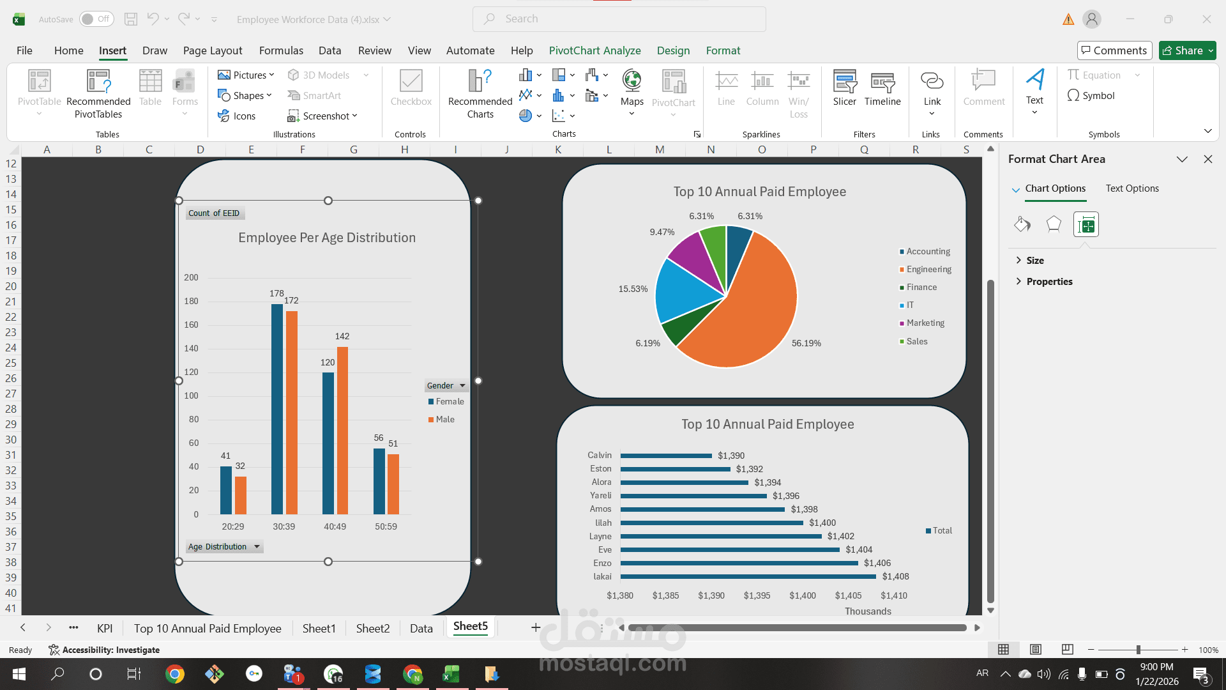Click Accessibility: Investigate status
Image resolution: width=1226 pixels, height=690 pixels.
[x=104, y=650]
